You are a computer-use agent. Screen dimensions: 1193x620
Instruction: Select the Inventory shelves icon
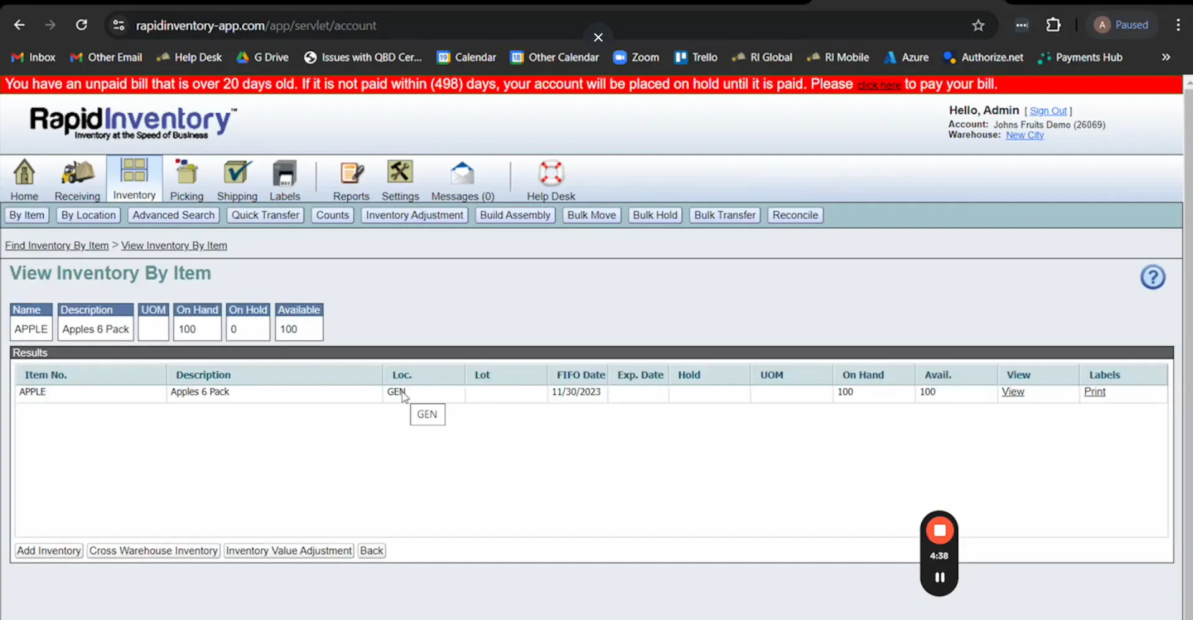(134, 171)
